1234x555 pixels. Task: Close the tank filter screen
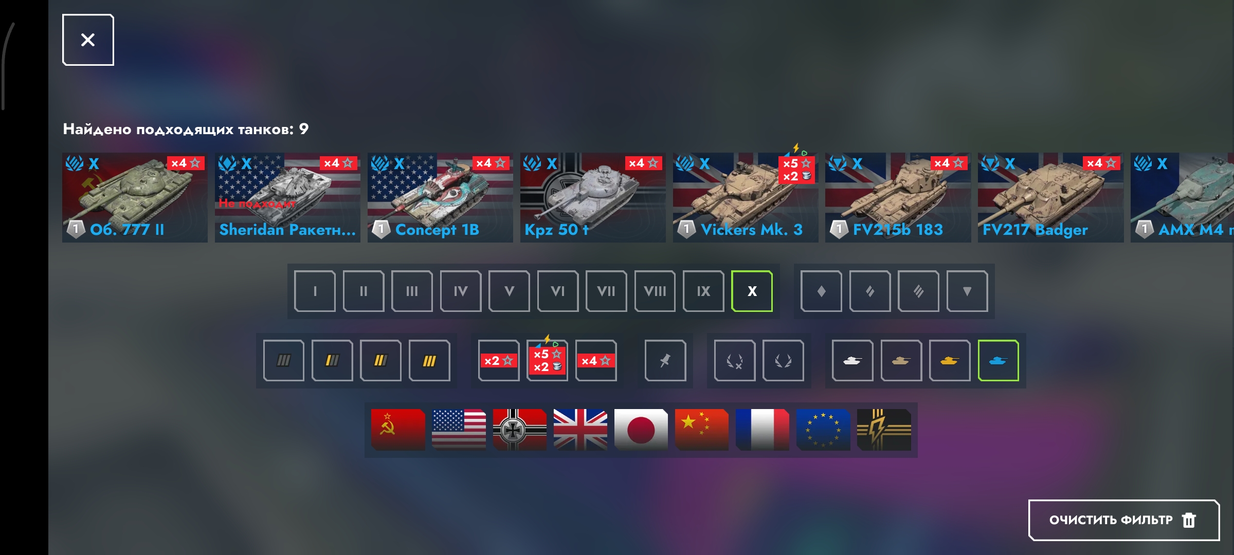(88, 40)
